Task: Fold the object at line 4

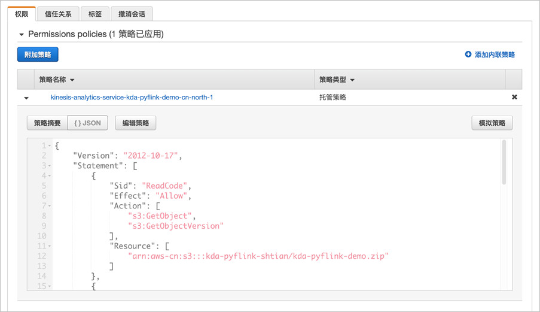Action: coord(50,176)
